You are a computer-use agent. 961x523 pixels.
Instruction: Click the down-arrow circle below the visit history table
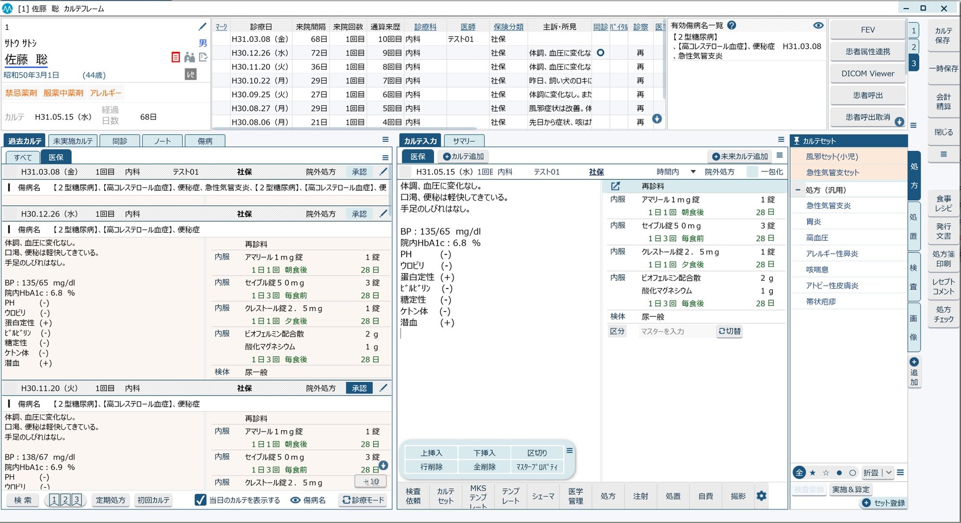click(657, 119)
